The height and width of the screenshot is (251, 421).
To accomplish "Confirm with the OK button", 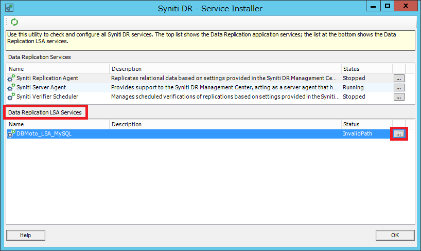I will click(x=395, y=235).
